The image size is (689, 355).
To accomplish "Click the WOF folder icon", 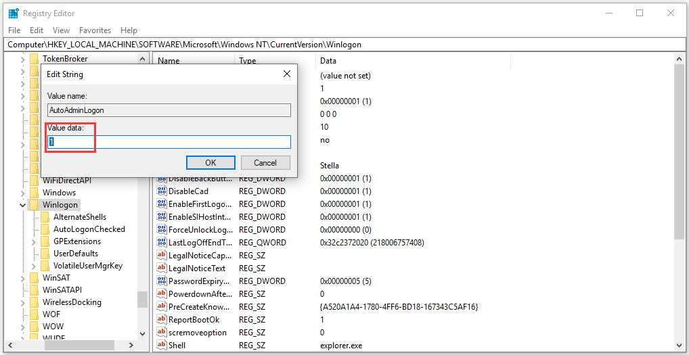I will 35,314.
